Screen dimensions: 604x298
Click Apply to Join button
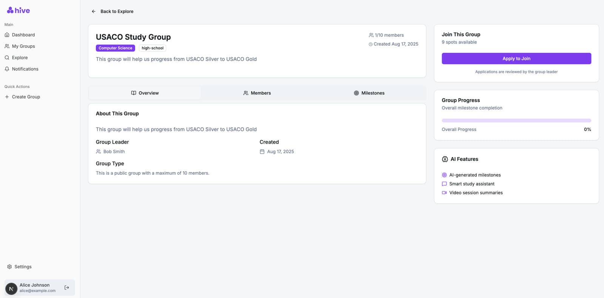point(516,58)
